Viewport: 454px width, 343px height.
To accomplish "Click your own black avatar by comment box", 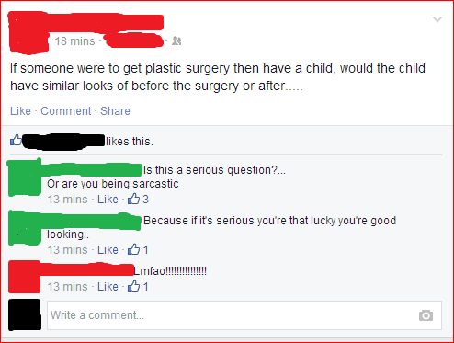I will 25,314.
